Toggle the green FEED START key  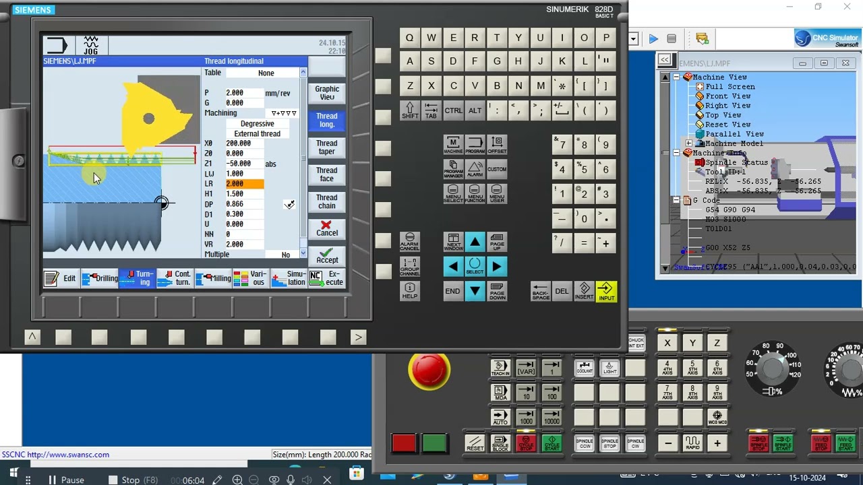(x=845, y=443)
